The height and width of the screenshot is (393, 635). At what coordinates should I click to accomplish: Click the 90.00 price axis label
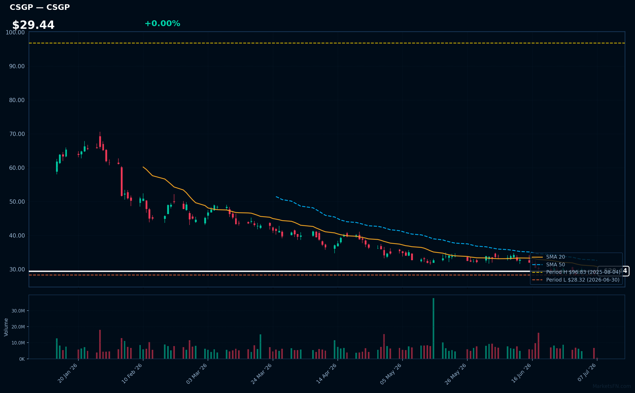coord(17,66)
